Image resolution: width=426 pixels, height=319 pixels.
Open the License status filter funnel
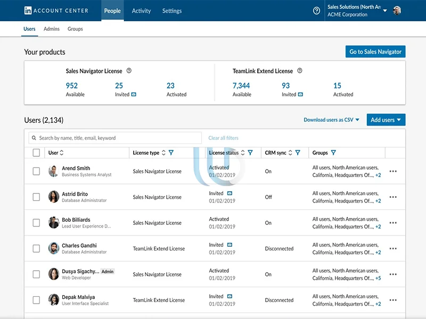(x=250, y=153)
